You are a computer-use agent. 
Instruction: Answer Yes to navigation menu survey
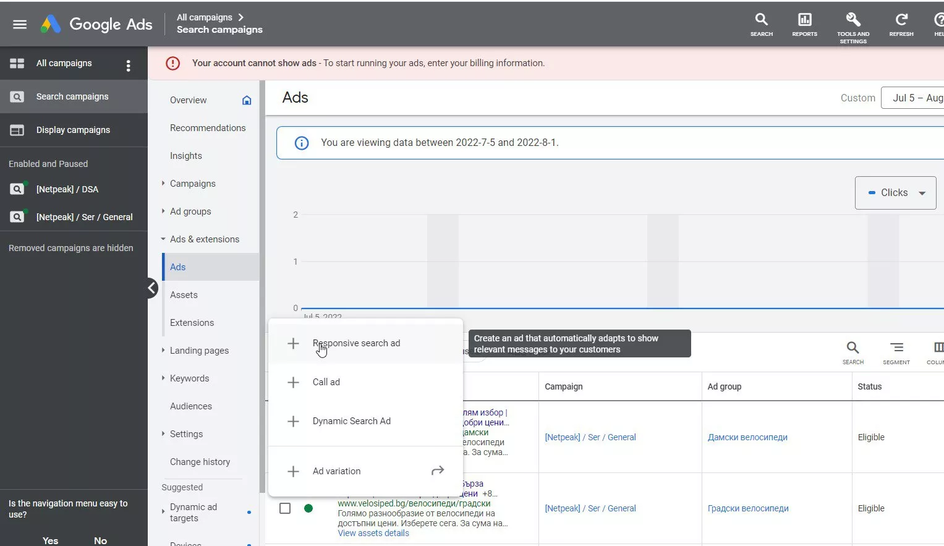tap(51, 540)
